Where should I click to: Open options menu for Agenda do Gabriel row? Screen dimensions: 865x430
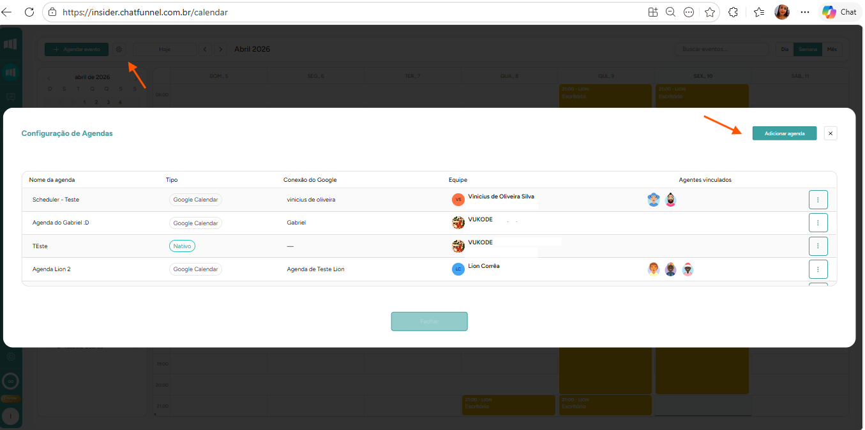tap(818, 223)
